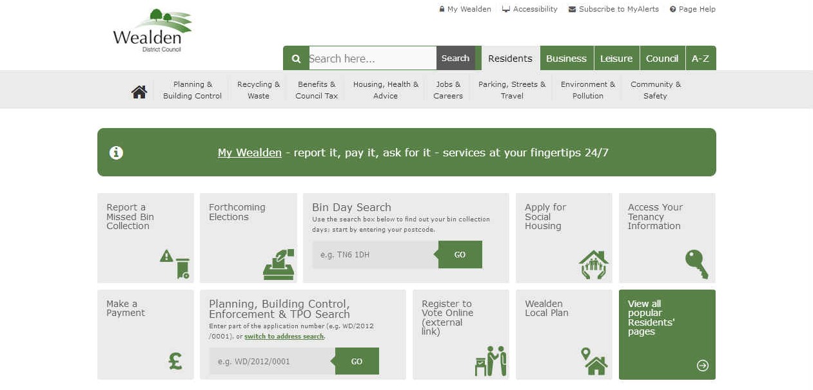Click the magnifier icon beside the search box
The image size is (813, 390).
tap(296, 59)
